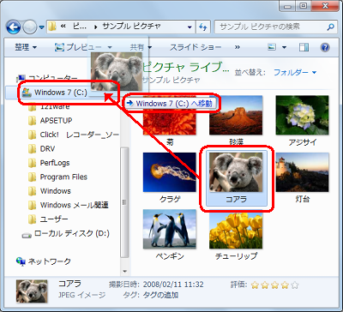
Task: Click the koala preview in details pane
Action: 32,291
